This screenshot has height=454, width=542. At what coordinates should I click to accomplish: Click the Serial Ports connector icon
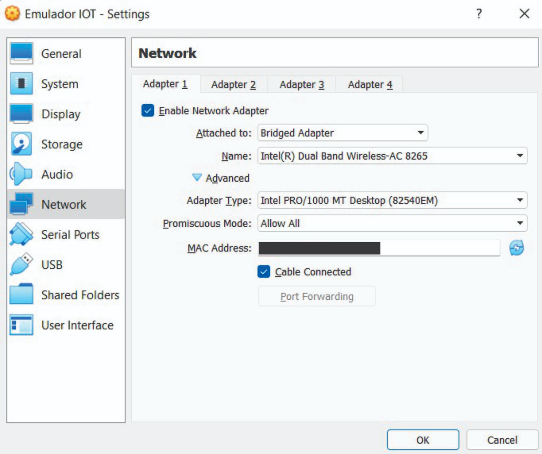pos(21,234)
